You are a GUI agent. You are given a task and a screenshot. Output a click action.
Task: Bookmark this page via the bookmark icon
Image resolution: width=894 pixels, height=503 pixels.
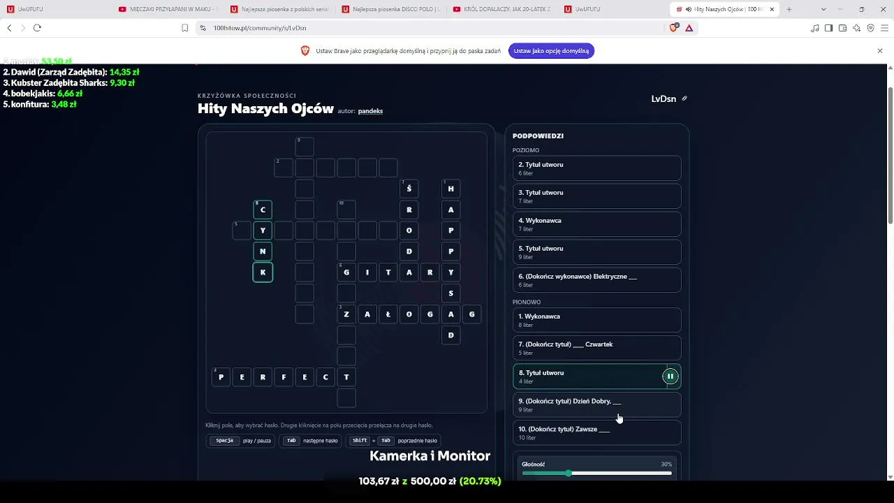pyautogui.click(x=184, y=28)
